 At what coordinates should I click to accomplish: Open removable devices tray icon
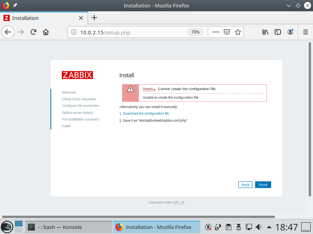point(238,227)
